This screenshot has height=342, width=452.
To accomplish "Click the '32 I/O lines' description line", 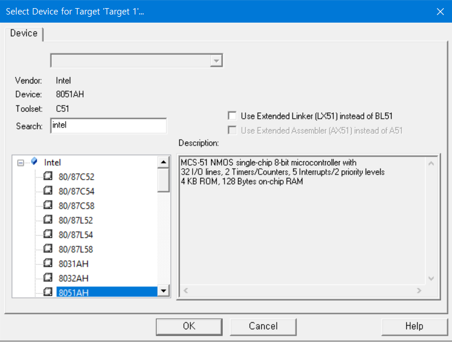I will (x=283, y=172).
